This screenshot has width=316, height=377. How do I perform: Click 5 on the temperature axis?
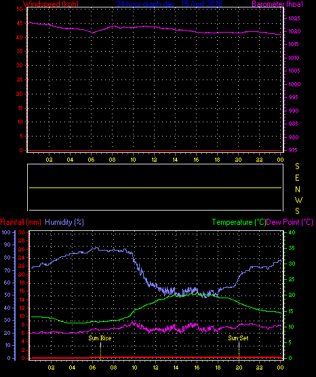click(290, 342)
